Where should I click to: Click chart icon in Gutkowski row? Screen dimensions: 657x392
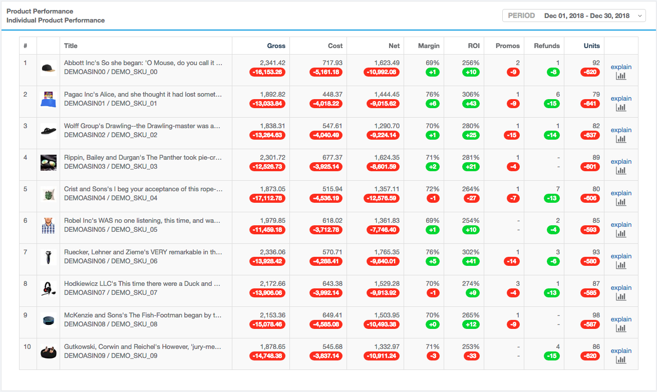coord(621,360)
